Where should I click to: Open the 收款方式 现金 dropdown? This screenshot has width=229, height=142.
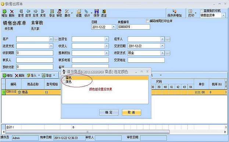tap(162, 53)
